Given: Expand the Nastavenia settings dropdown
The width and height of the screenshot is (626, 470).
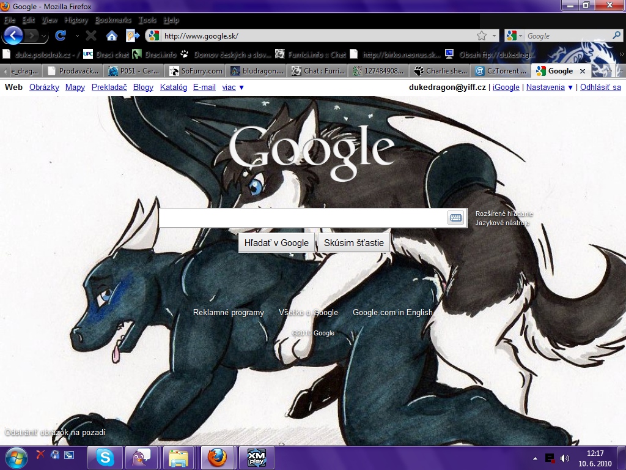Looking at the screenshot, I should (550, 87).
